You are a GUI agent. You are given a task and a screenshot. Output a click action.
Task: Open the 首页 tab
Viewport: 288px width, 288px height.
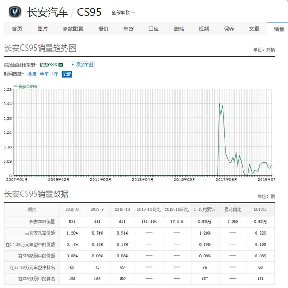click(17, 29)
